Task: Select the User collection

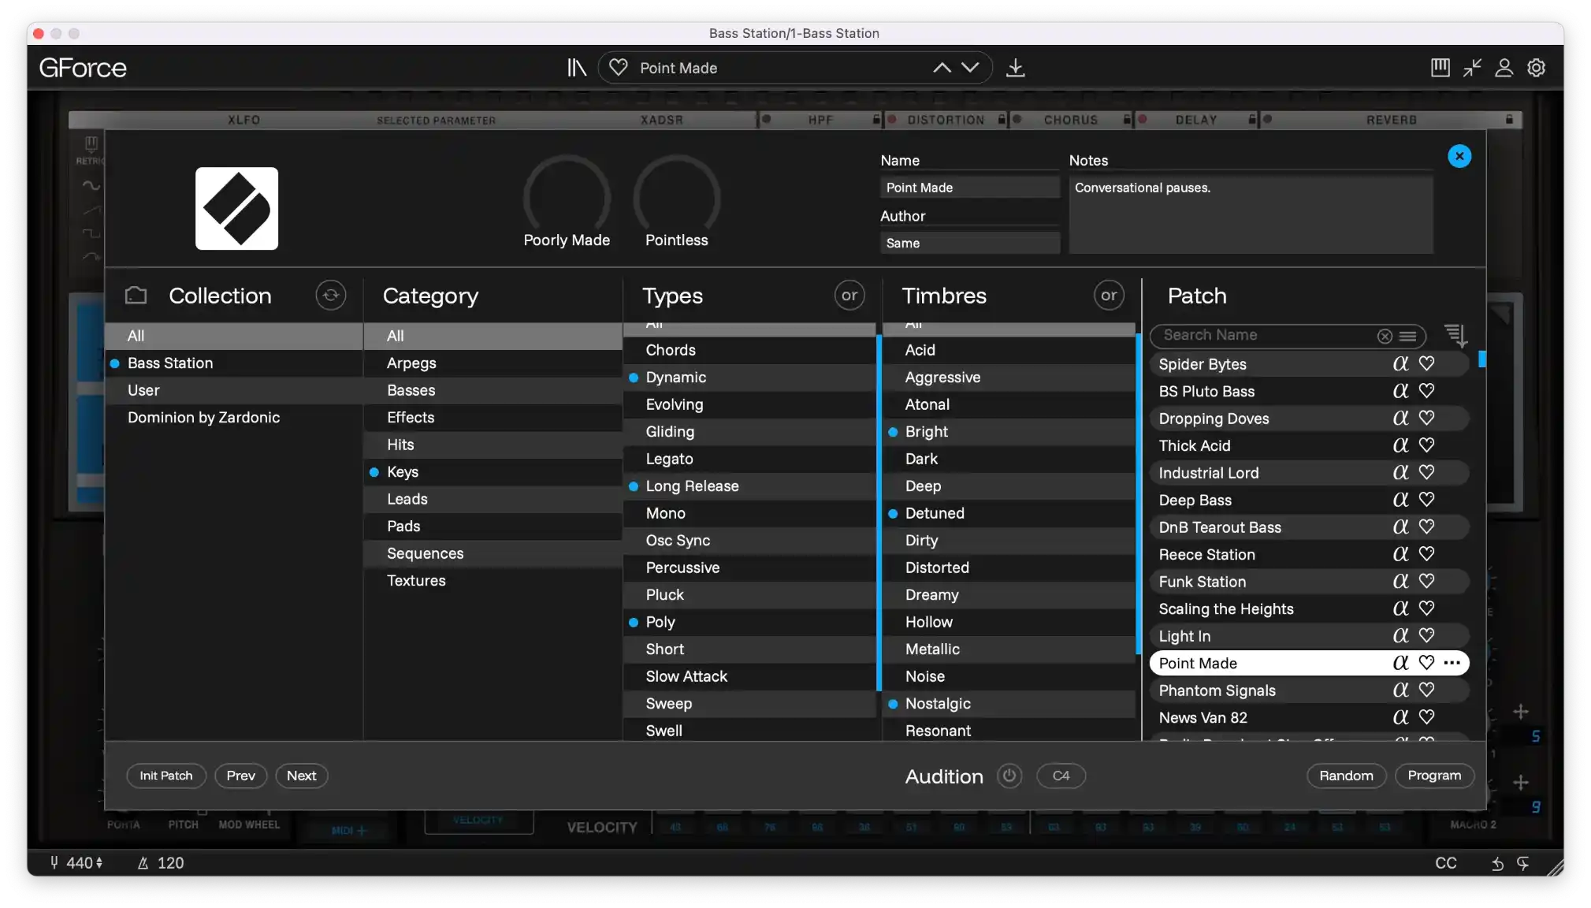Action: [233, 390]
